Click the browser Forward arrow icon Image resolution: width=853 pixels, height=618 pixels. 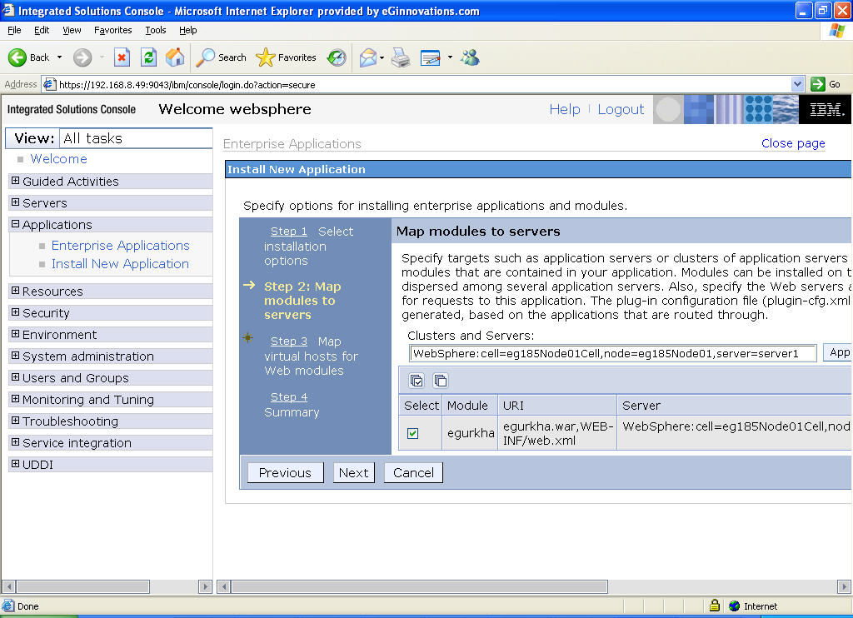tap(82, 57)
